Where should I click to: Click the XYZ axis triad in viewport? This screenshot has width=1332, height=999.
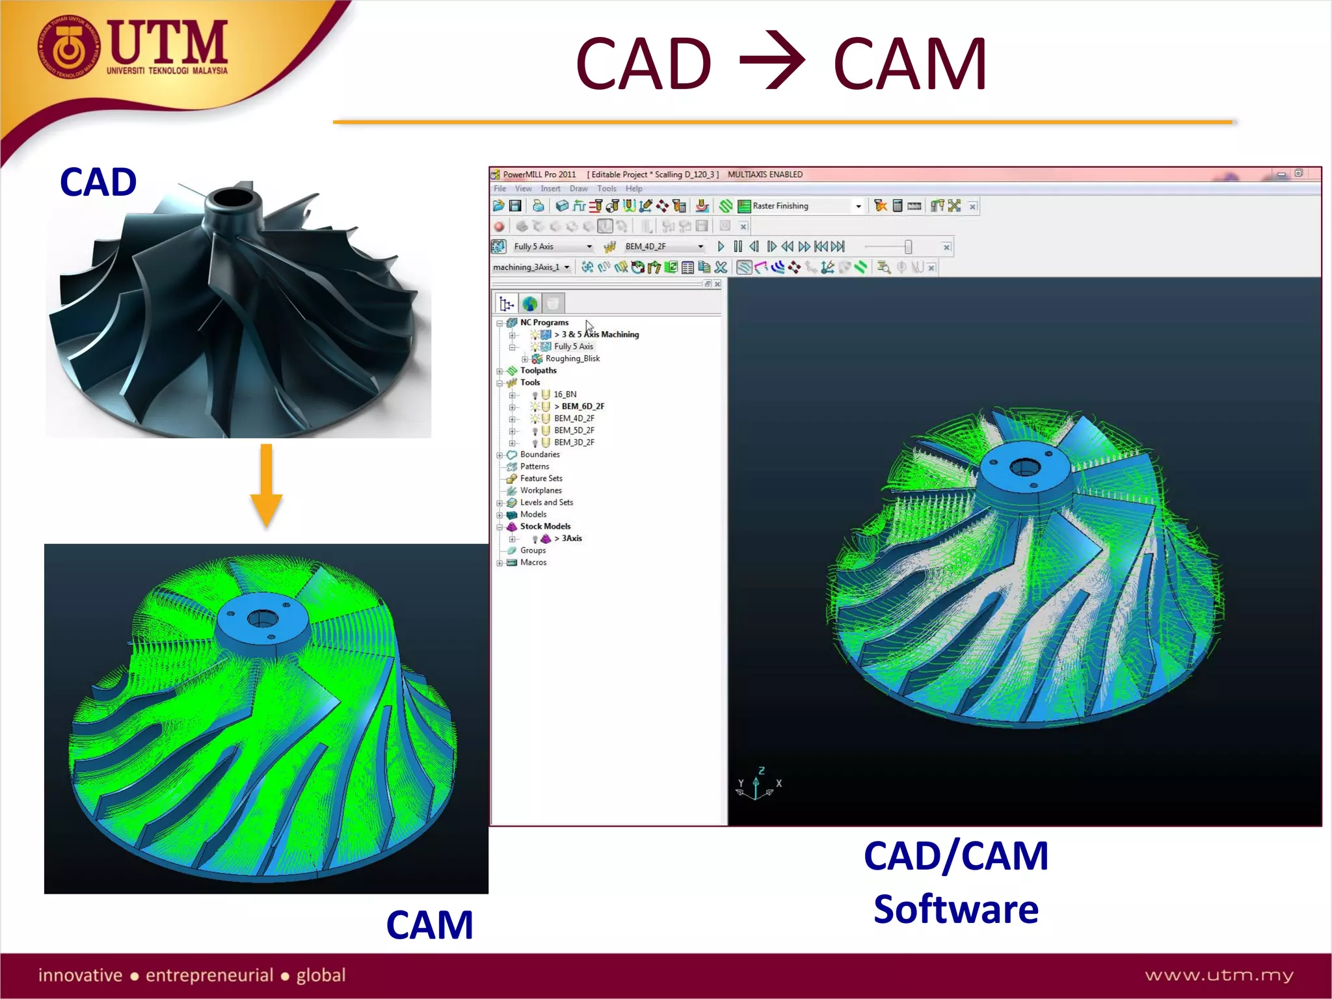click(x=758, y=784)
